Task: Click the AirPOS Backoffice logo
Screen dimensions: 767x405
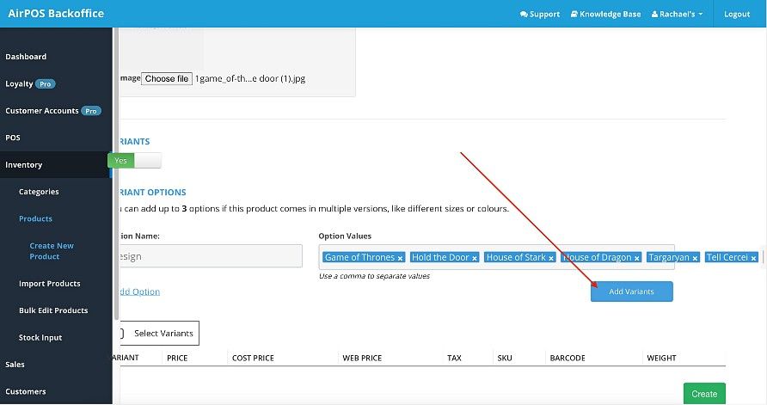Action: click(x=56, y=14)
